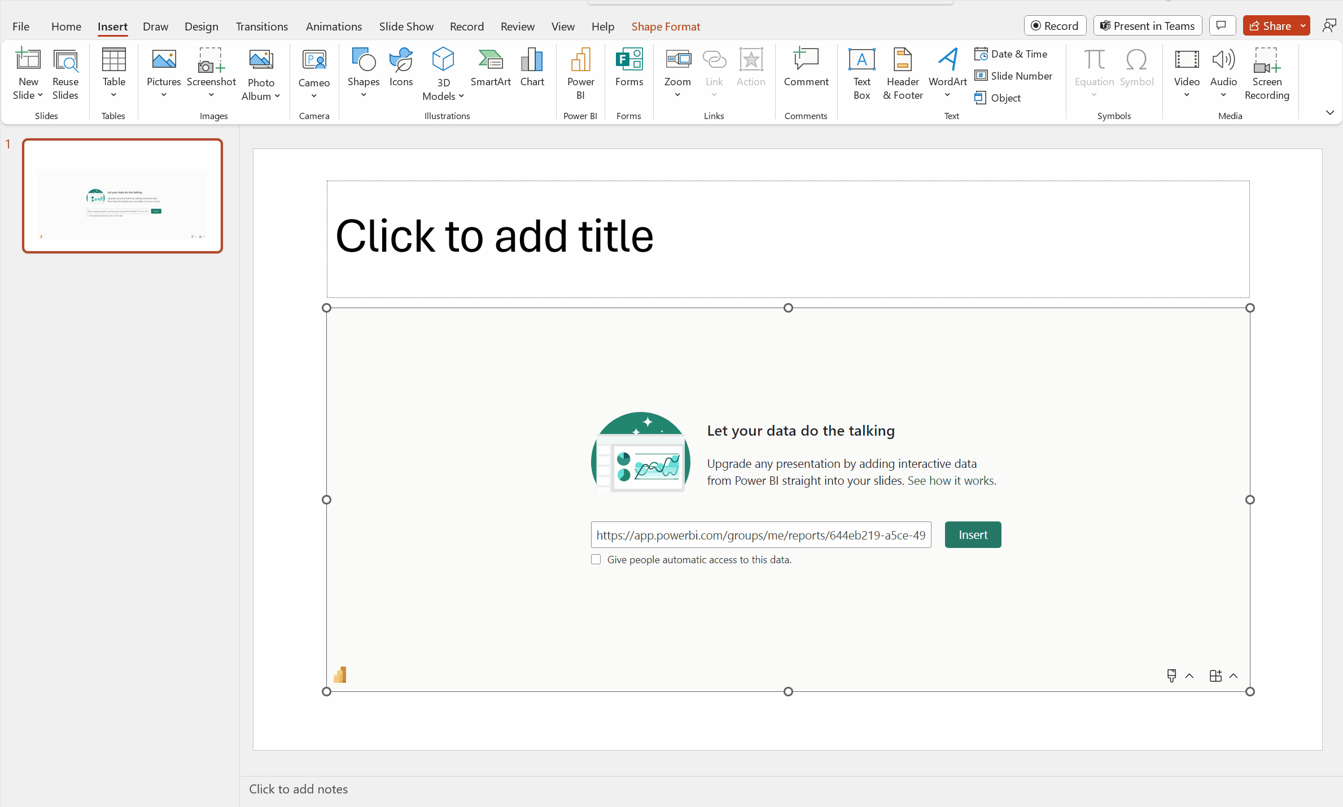
Task: Select the Equation tool
Action: 1093,73
